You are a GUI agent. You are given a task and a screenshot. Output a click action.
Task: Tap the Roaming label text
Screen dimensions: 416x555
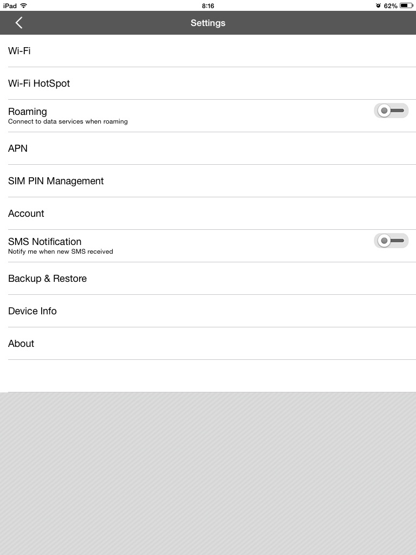28,112
